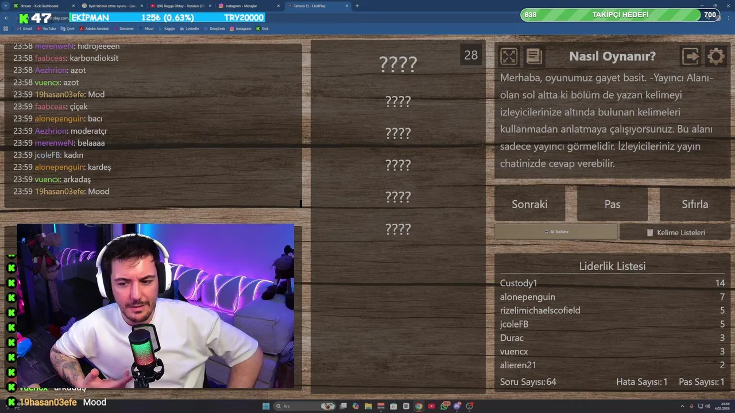
Task: Click the Nasıl Oynanır? title
Action: point(612,56)
